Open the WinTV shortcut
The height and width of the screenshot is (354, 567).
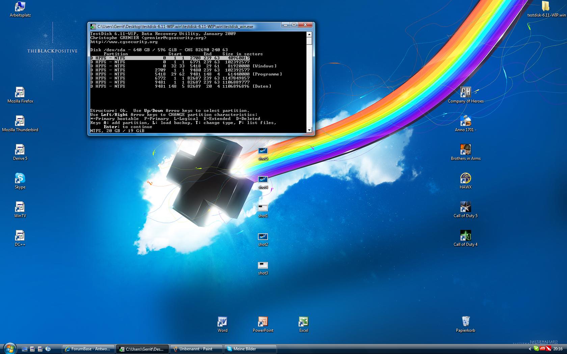click(x=20, y=210)
